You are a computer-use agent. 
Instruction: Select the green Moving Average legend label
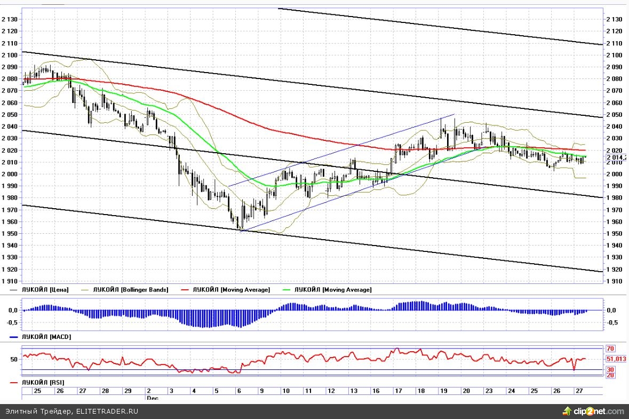pyautogui.click(x=333, y=289)
